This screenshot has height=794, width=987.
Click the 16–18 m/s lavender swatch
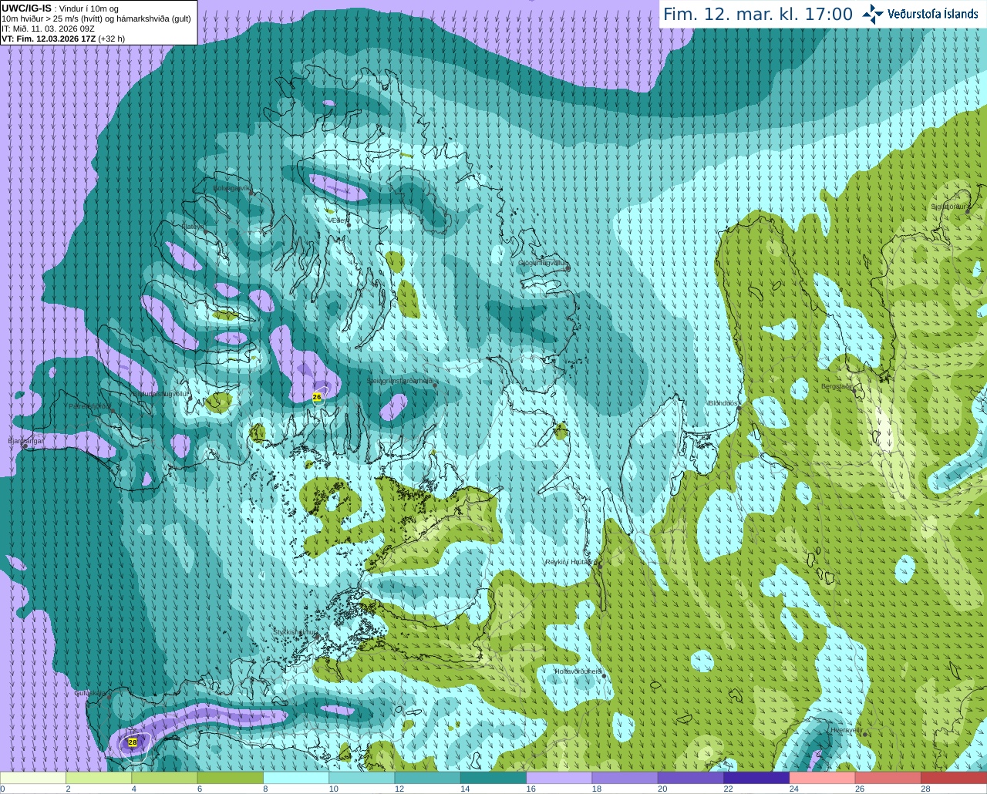tap(559, 778)
